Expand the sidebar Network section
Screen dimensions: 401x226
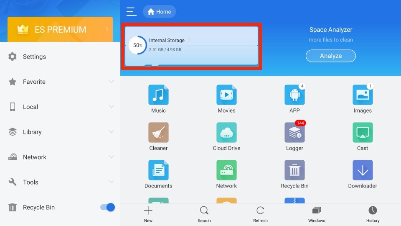(x=111, y=157)
